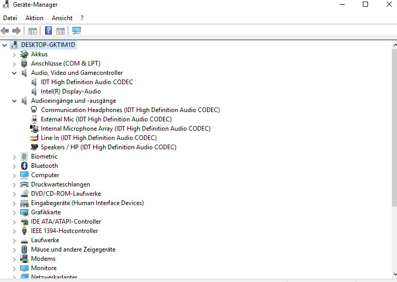Click the Modems phone icon

click(x=24, y=259)
